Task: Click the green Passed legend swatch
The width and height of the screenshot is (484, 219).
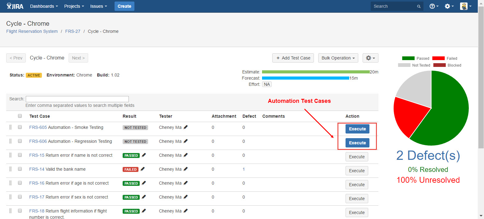Action: coord(408,58)
